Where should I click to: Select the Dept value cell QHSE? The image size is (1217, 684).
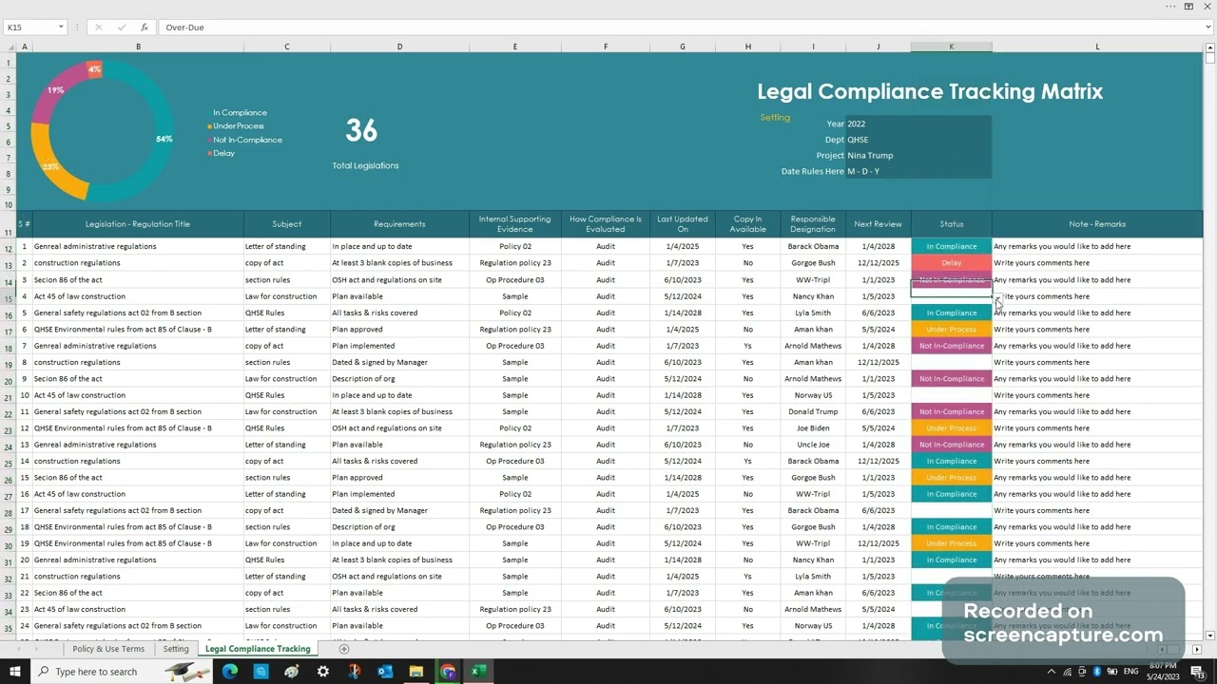pos(918,140)
